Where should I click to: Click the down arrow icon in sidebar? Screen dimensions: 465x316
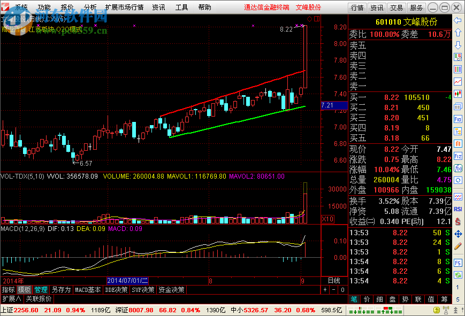[458, 45]
